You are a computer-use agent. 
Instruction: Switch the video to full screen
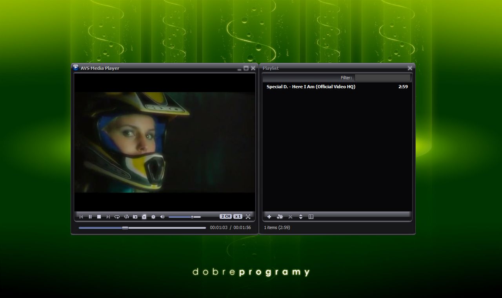(248, 216)
